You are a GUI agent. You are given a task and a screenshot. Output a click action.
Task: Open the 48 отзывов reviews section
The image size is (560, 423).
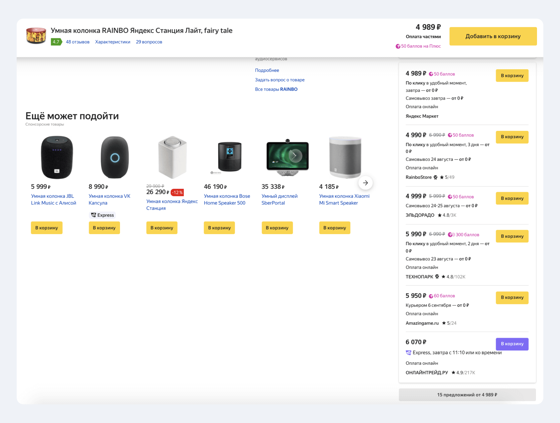(x=78, y=42)
